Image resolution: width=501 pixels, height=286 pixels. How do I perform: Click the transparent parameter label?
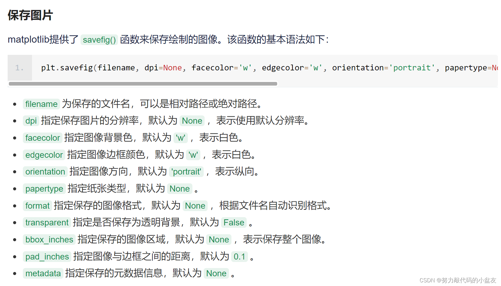pos(47,222)
